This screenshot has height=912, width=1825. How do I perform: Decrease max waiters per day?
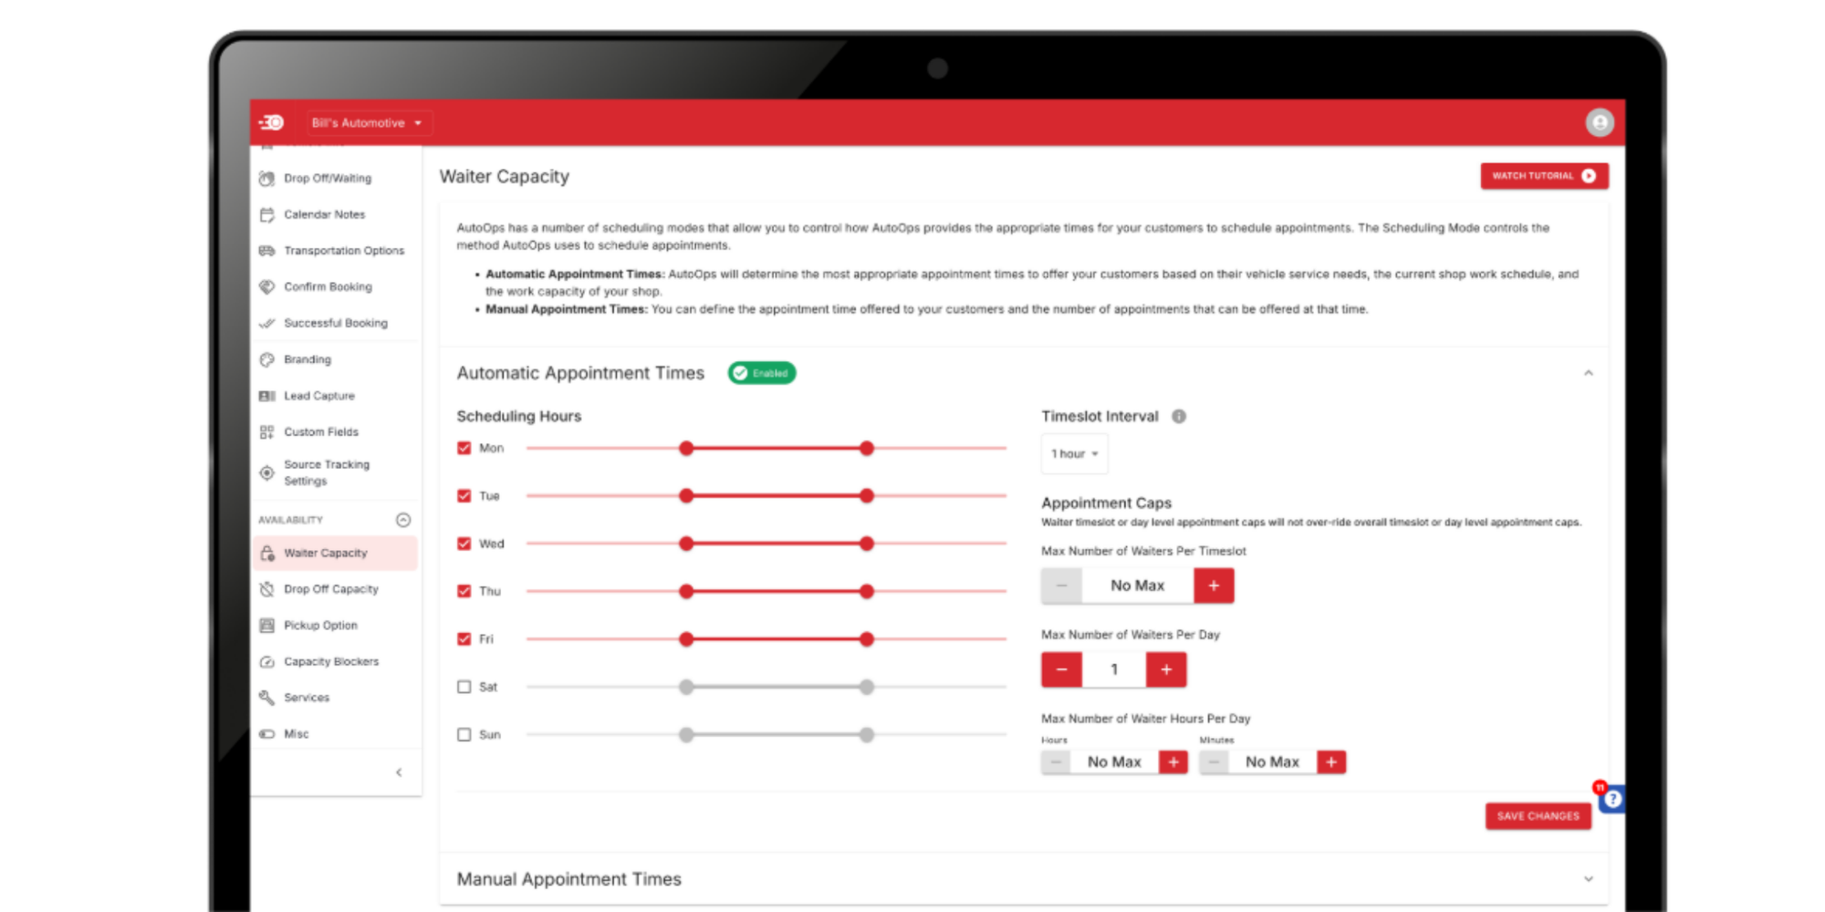click(1061, 669)
